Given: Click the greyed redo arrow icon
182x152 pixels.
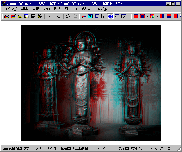Looking at the screenshot, I should click(x=75, y=16).
